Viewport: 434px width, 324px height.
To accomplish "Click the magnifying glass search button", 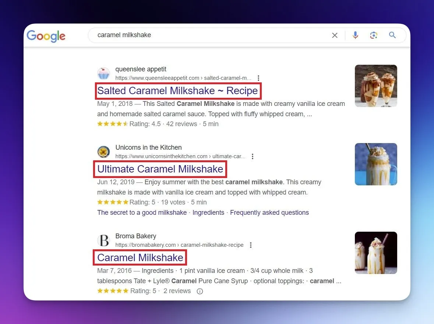I will click(x=392, y=35).
